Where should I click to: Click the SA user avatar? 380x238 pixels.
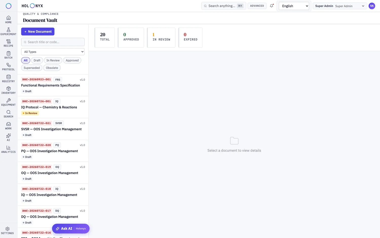(372, 6)
